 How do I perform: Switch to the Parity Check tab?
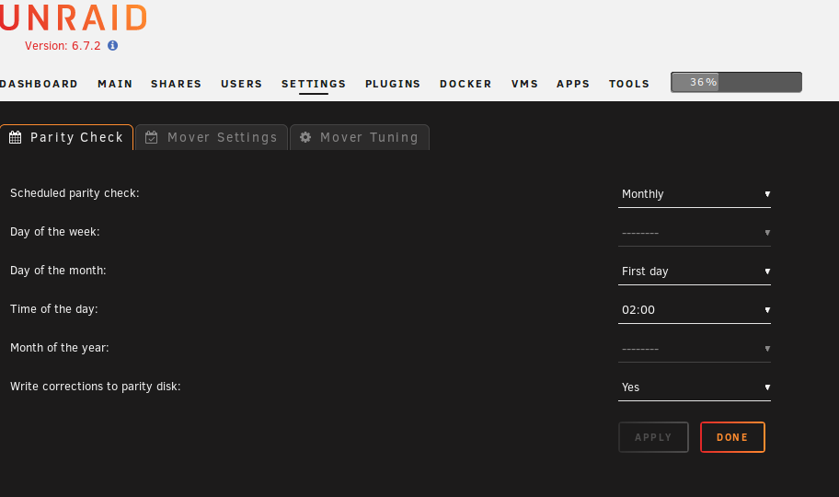click(66, 138)
